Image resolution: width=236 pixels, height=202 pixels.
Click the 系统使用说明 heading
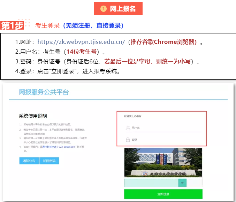(x=33, y=116)
